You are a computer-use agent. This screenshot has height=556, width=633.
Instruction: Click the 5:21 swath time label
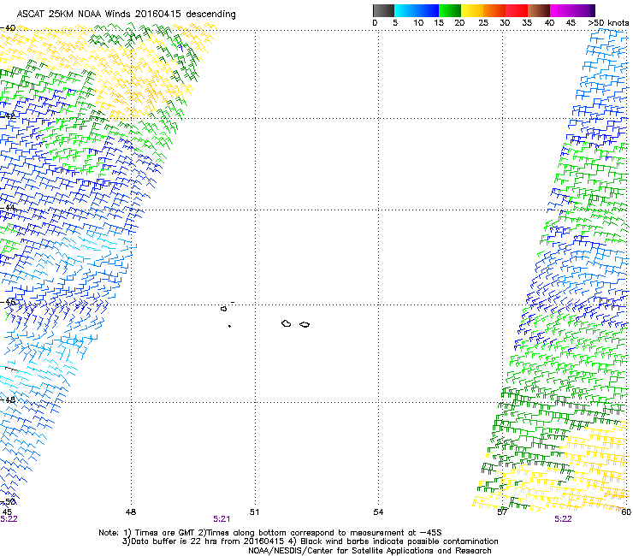[222, 519]
